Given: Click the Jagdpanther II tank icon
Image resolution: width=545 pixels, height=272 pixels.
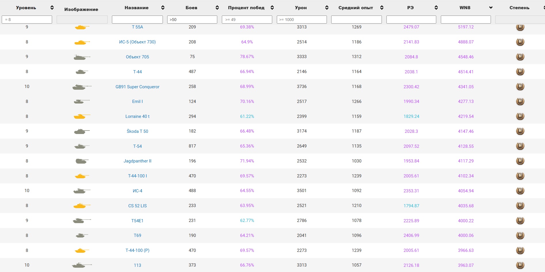Looking at the screenshot, I should (x=82, y=161).
